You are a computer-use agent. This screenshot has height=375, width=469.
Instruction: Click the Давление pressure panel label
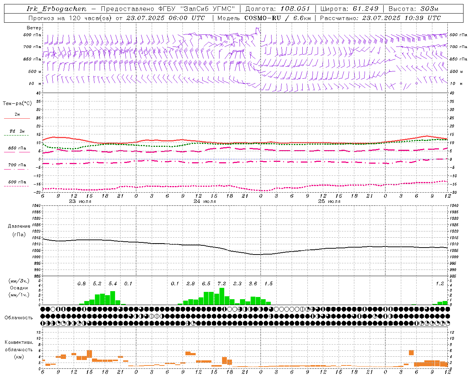(x=19, y=226)
